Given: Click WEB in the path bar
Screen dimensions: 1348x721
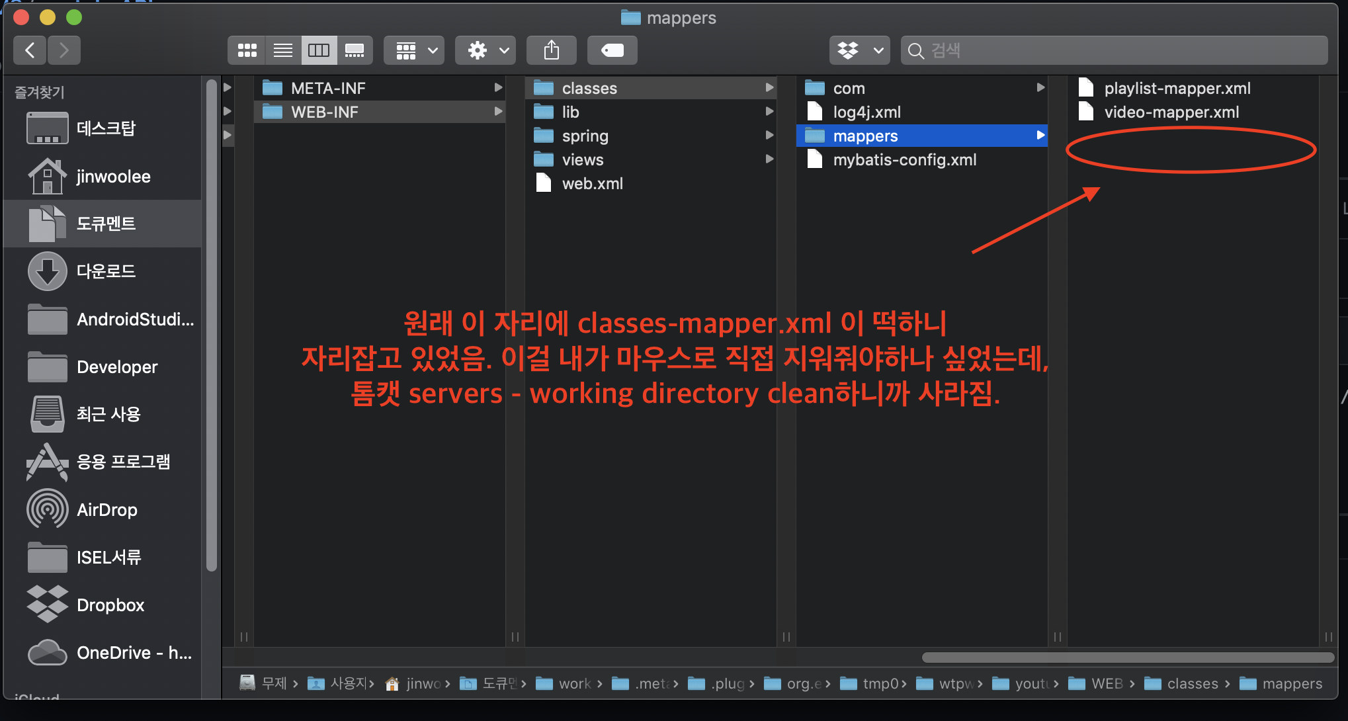Looking at the screenshot, I should [1107, 684].
